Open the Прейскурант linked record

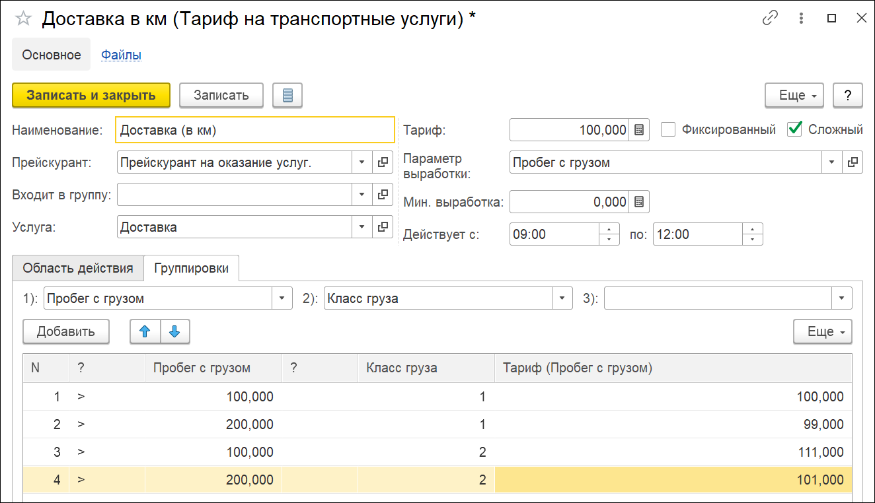tap(382, 162)
